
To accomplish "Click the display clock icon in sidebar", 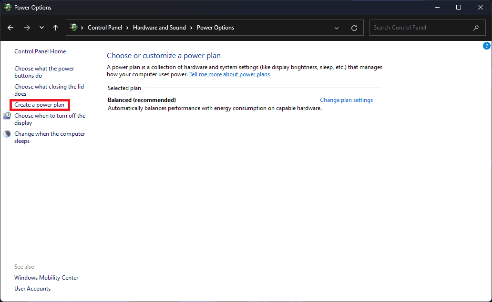I will [x=7, y=116].
